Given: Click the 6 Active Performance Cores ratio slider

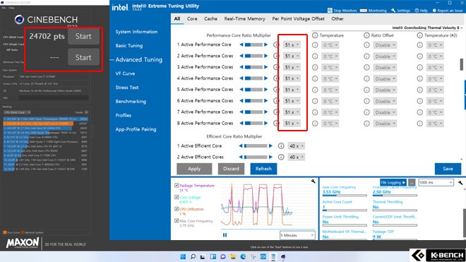Looking at the screenshot, I should coord(253,101).
